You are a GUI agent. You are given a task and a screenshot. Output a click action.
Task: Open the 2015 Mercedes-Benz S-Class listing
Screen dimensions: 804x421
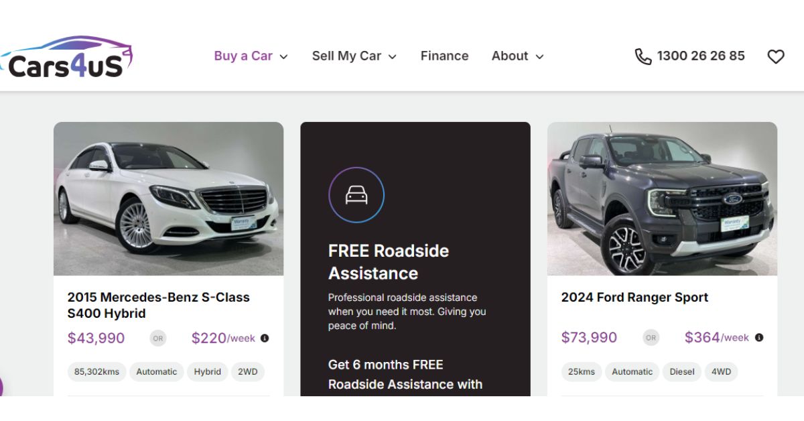tap(158, 305)
